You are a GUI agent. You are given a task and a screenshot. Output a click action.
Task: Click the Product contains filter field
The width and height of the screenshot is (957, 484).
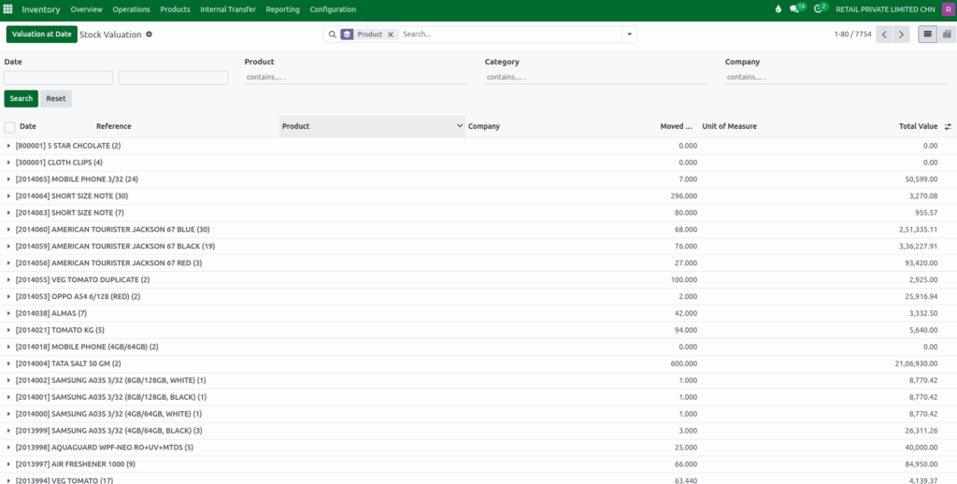(356, 78)
